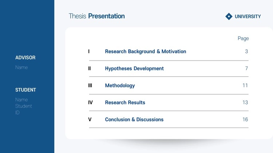Viewport: 273px width, 153px height.
Task: Go to the Methodology section
Action: [x=120, y=86]
